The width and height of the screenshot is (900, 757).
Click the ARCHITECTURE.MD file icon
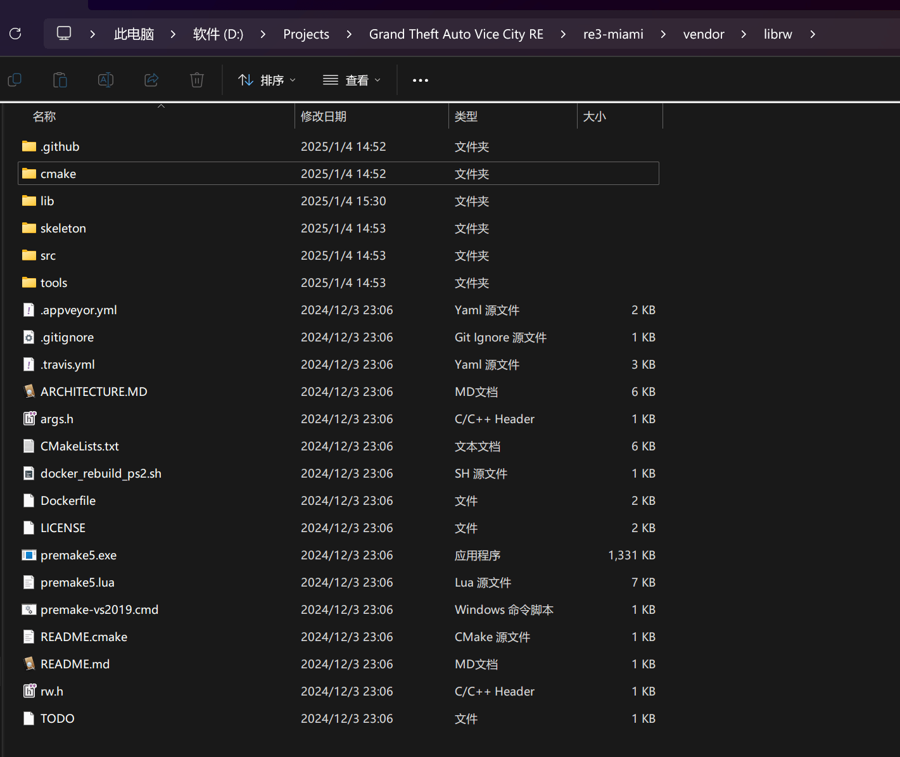pyautogui.click(x=29, y=391)
